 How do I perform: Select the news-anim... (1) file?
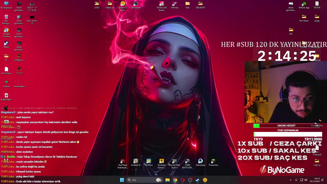pyautogui.click(x=32, y=19)
